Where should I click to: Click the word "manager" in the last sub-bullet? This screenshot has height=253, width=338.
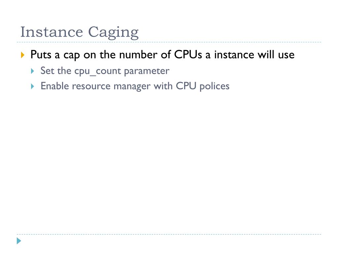[132, 87]
